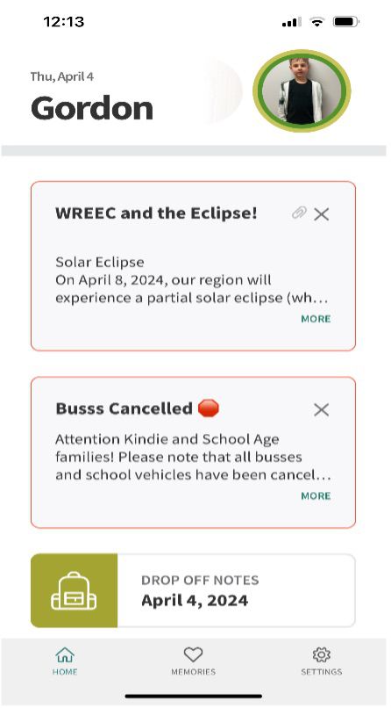Tap the Wi-Fi status icon
The image size is (391, 708).
click(317, 22)
